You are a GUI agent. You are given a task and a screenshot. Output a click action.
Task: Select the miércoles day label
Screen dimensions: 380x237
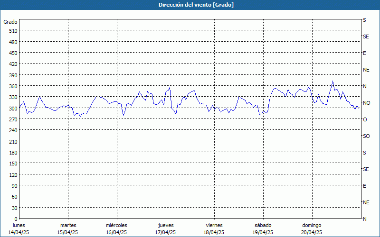coord(116,226)
